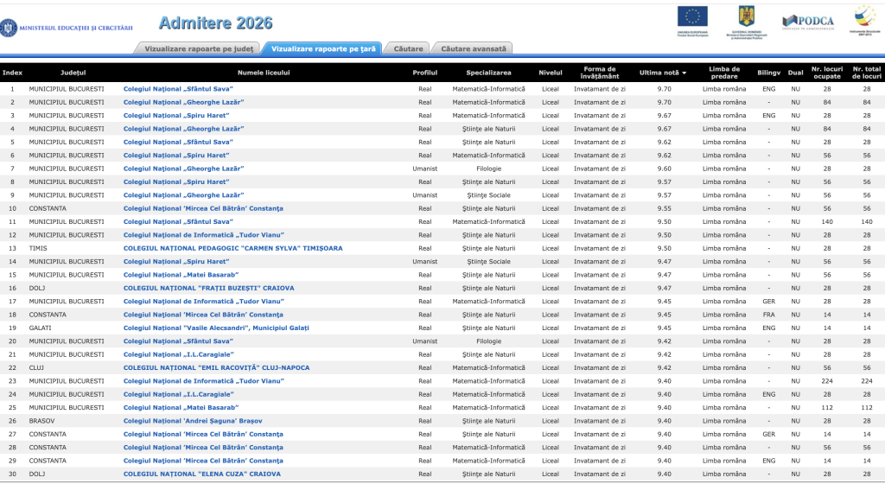Image resolution: width=885 pixels, height=484 pixels.
Task: Click ENG bilingual value in row 29
Action: tap(768, 461)
